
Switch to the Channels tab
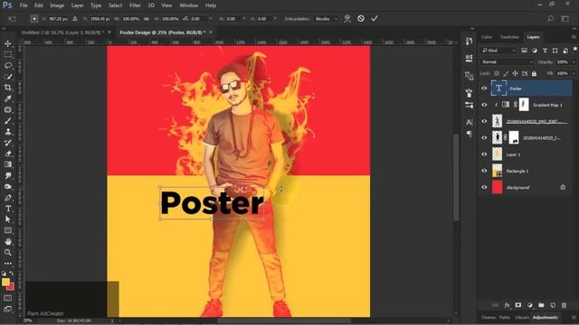point(489,317)
